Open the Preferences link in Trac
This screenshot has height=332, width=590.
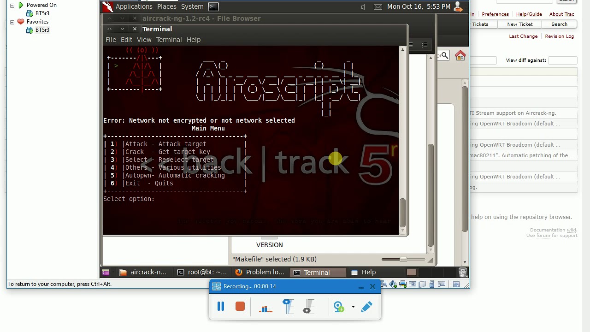pos(495,14)
